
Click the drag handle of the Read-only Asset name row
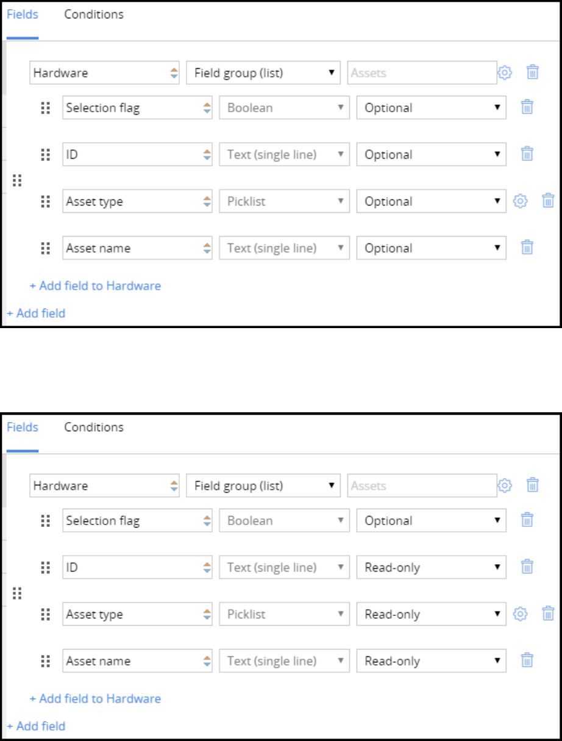click(44, 661)
